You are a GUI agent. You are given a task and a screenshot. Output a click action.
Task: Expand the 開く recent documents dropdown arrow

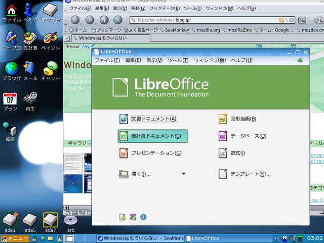coord(183,174)
